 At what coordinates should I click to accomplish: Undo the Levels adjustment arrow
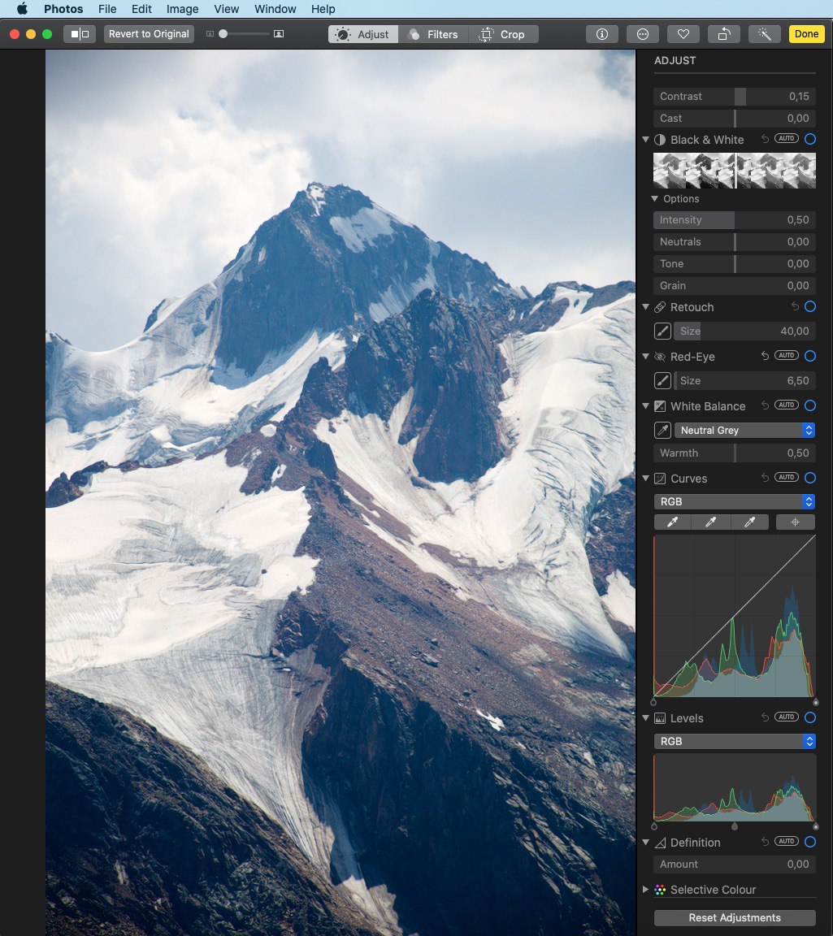765,717
